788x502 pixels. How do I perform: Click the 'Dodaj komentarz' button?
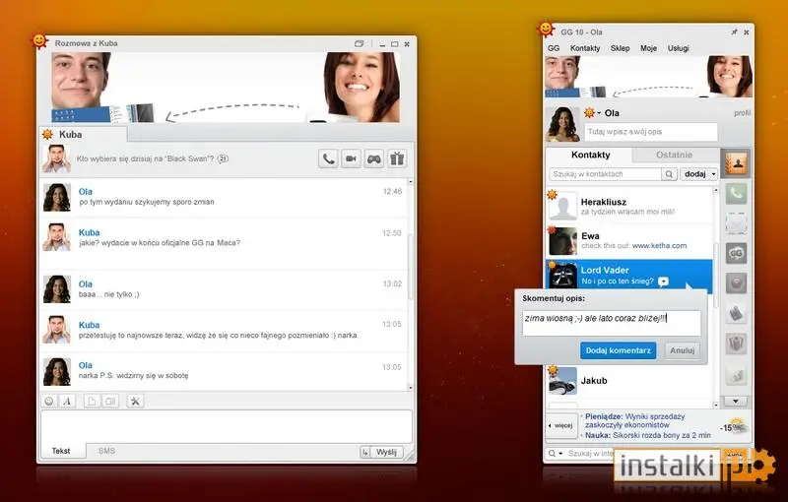click(619, 350)
